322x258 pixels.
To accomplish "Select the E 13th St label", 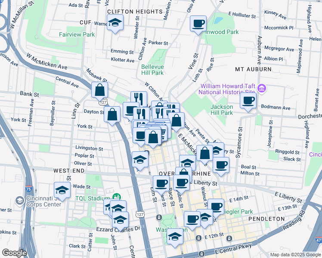I will point(288,208).
